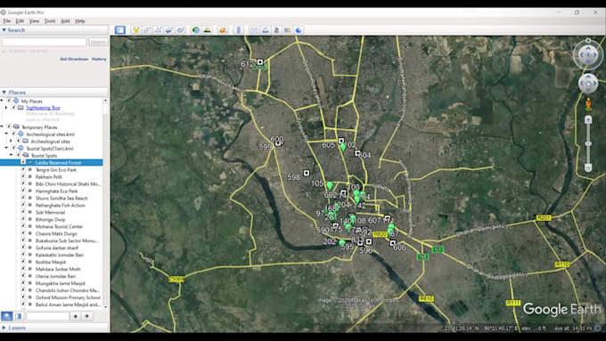Start the Record a Tour tool
The height and width of the screenshot is (341, 606).
point(181,29)
